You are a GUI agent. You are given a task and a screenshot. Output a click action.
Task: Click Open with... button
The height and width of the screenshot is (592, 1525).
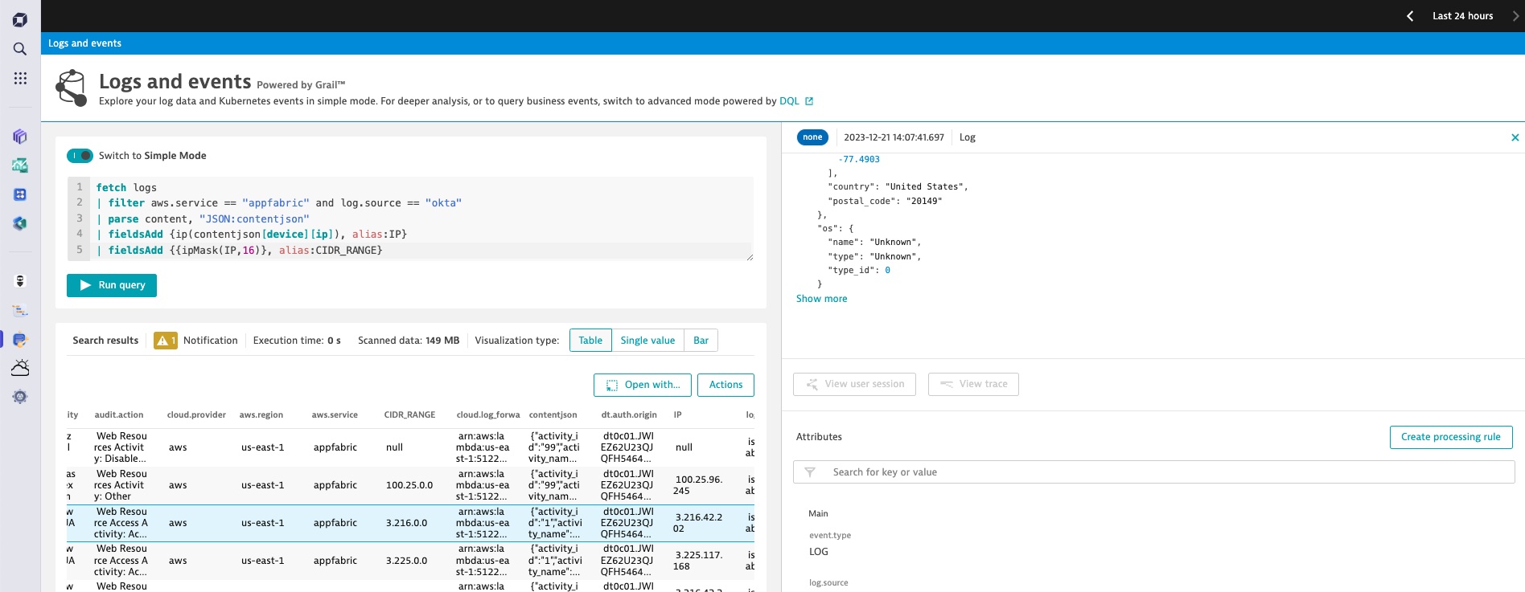643,385
